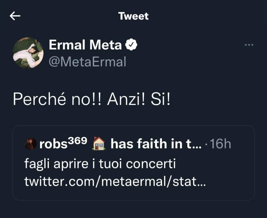The height and width of the screenshot is (218, 267).
Task: Click the verified badge next to Ermal Meta
Action: point(131,45)
